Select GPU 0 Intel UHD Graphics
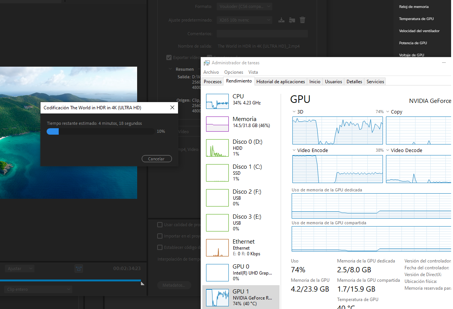 coord(217,272)
